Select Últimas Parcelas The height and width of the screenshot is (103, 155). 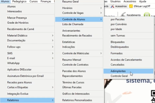tap(72, 87)
